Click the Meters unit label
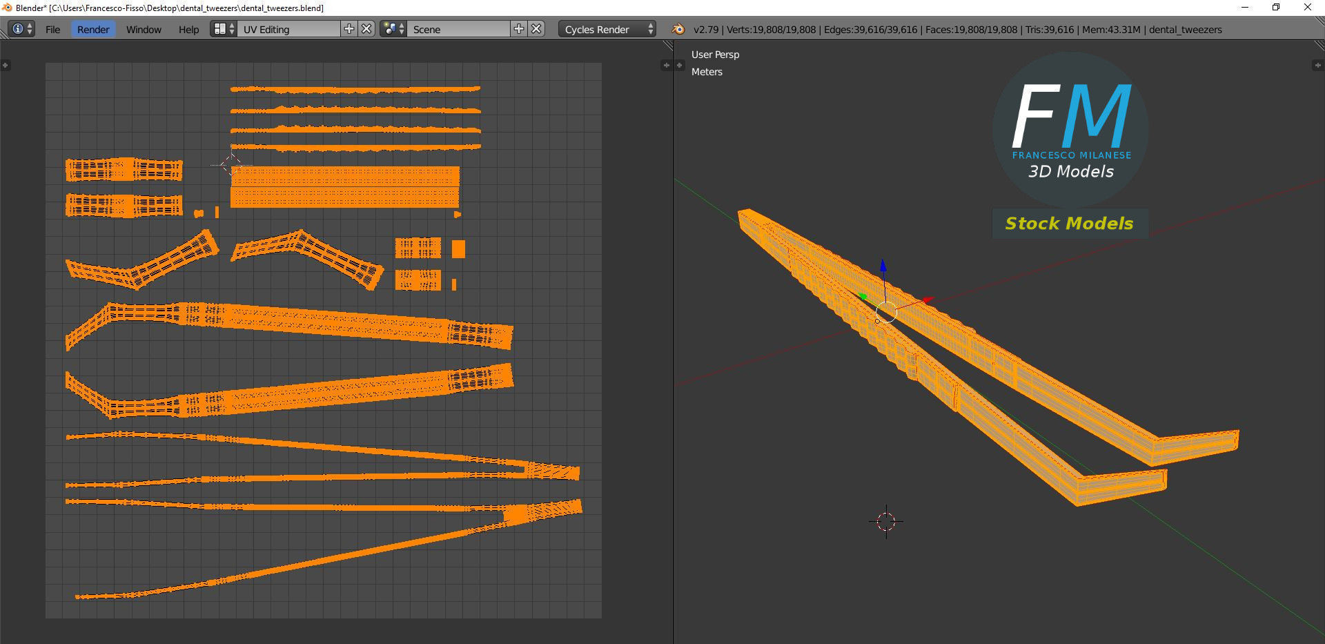This screenshot has height=644, width=1325. (x=707, y=72)
